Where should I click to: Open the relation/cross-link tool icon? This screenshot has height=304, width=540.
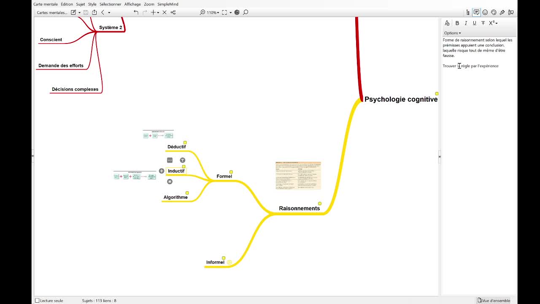(173, 13)
